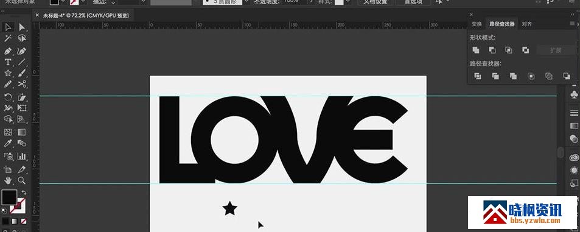Apply Unite shape mode in Pathfinder
This screenshot has height=232, width=580.
[x=476, y=50]
